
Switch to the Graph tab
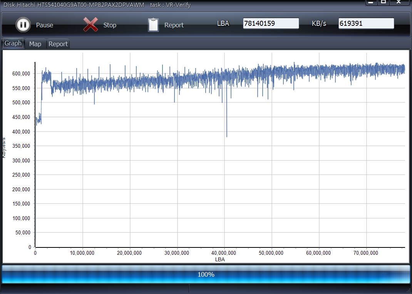pyautogui.click(x=13, y=43)
